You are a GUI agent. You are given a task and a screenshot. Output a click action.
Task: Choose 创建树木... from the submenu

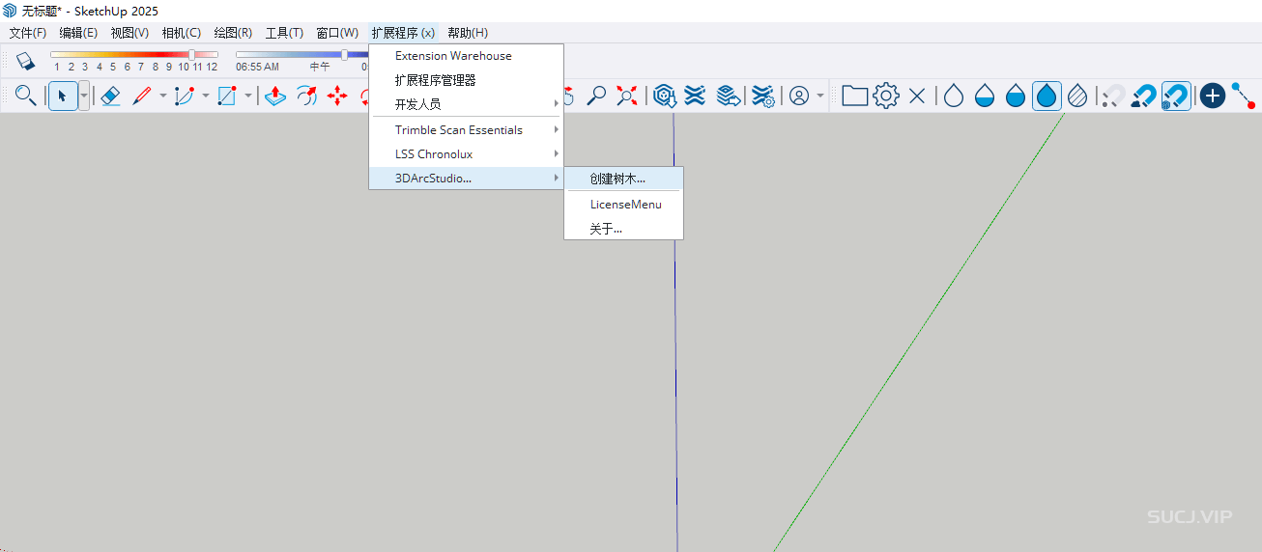623,179
